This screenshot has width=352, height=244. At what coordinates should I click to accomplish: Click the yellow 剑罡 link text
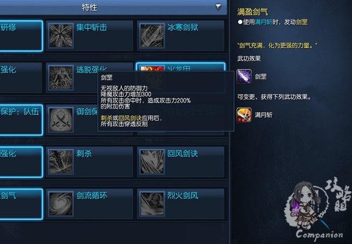pos(302,22)
